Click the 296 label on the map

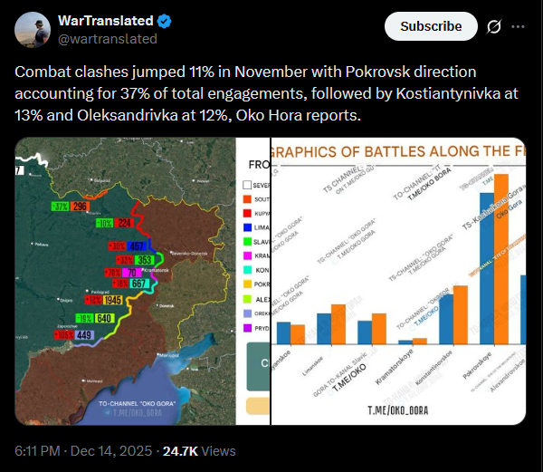click(80, 207)
